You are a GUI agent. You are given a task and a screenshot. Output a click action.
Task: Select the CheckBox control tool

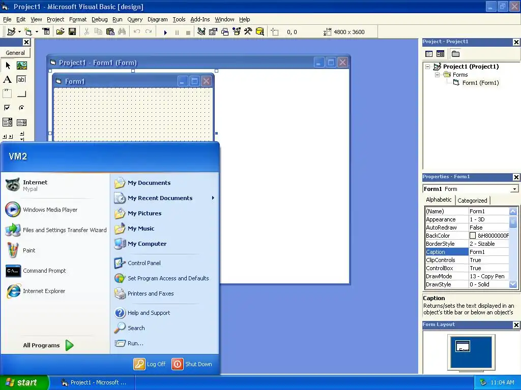(x=7, y=108)
